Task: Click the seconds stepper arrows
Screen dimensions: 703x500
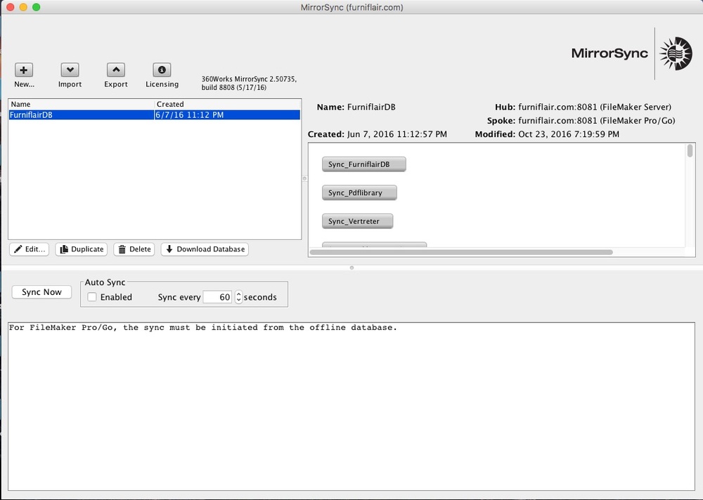Action: (x=238, y=297)
